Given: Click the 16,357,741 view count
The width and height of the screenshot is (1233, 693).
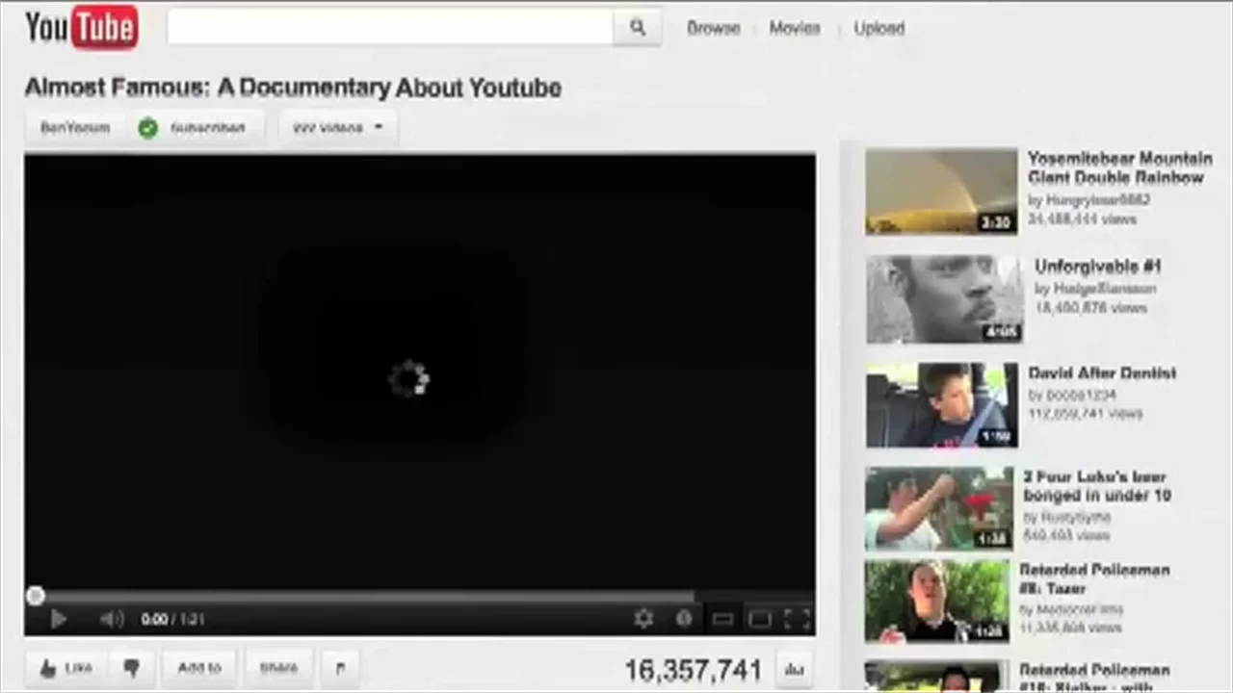Looking at the screenshot, I should point(694,670).
